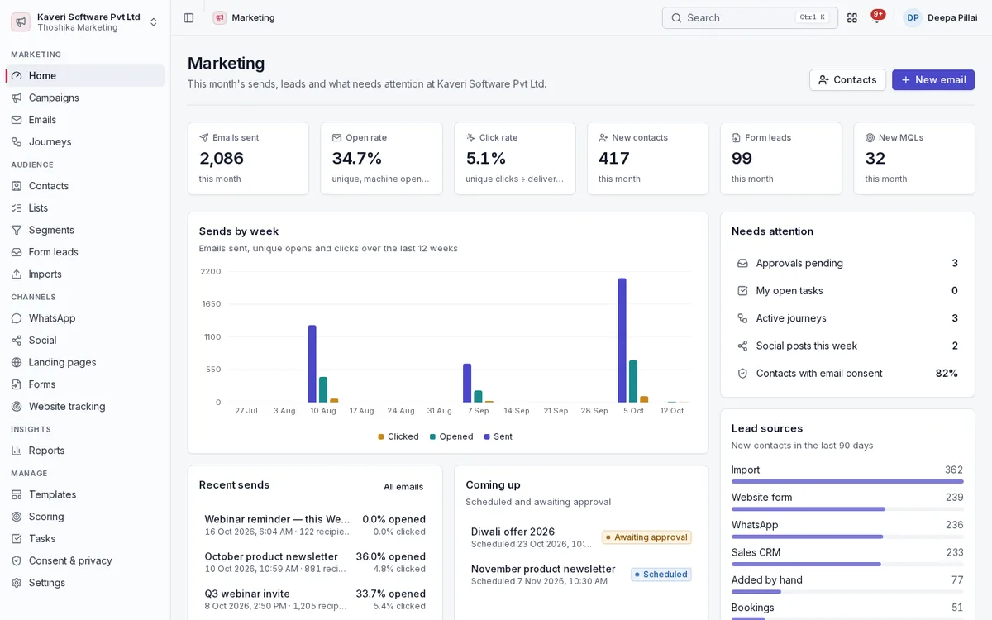This screenshot has width=992, height=620.
Task: Focus the Search input field
Action: [750, 17]
